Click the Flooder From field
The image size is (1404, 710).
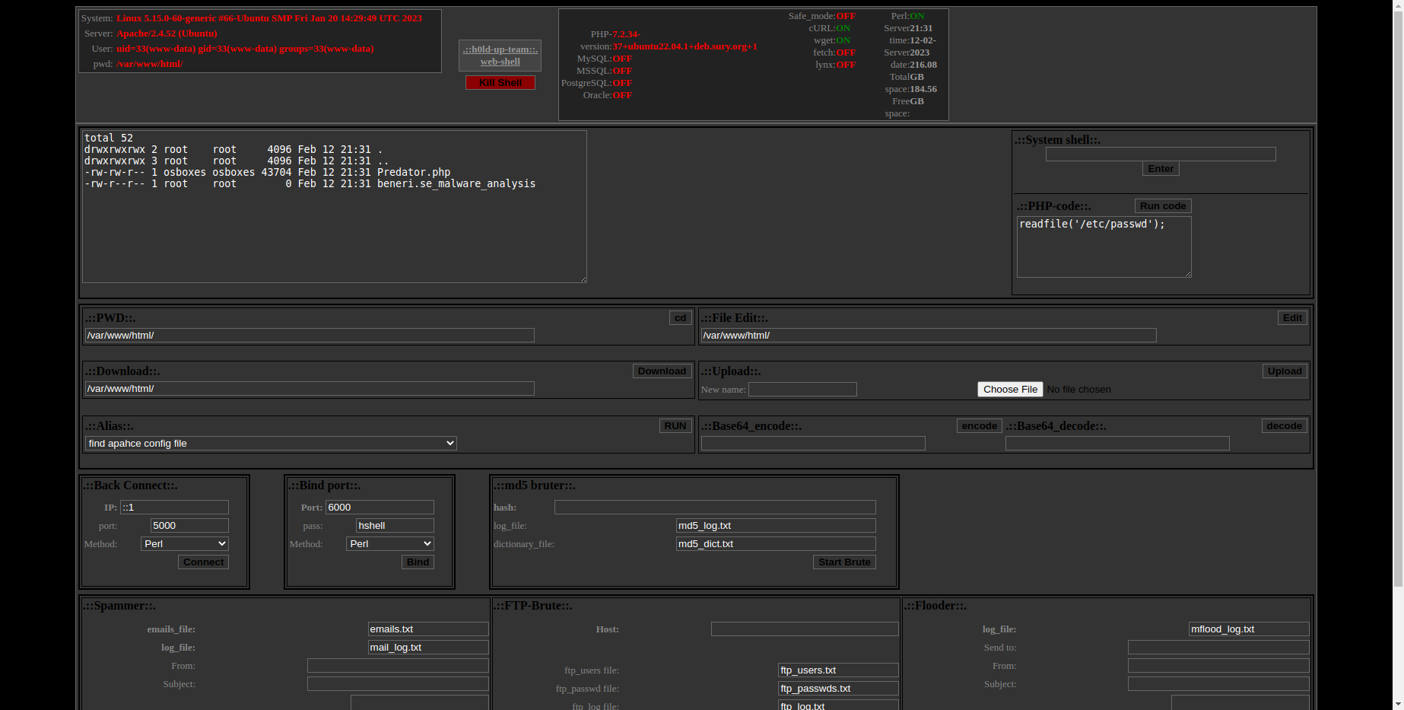click(x=1218, y=666)
